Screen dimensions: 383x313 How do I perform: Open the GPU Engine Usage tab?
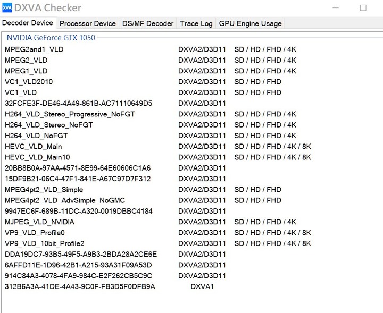coord(250,23)
